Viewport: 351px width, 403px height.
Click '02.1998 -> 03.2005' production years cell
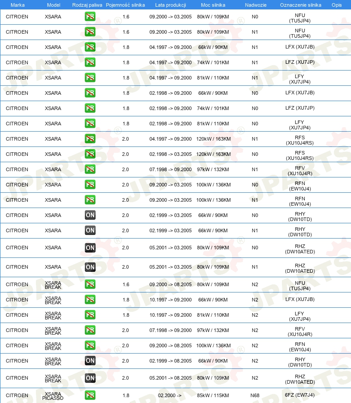[171, 154]
